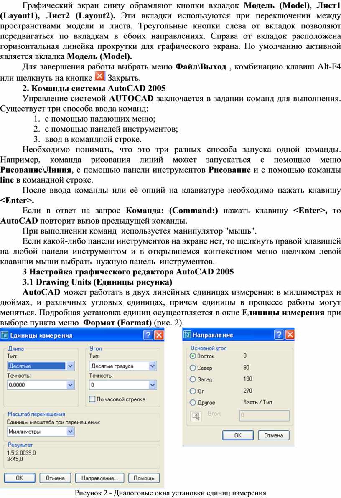
Task: Click the value 270 next to Юг
Action: click(247, 391)
